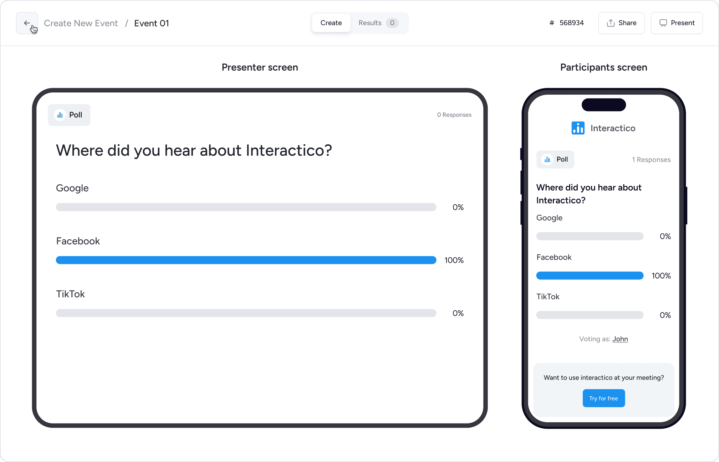Click the TikTok progress bar on presenter screen
This screenshot has width=719, height=462.
tap(246, 313)
